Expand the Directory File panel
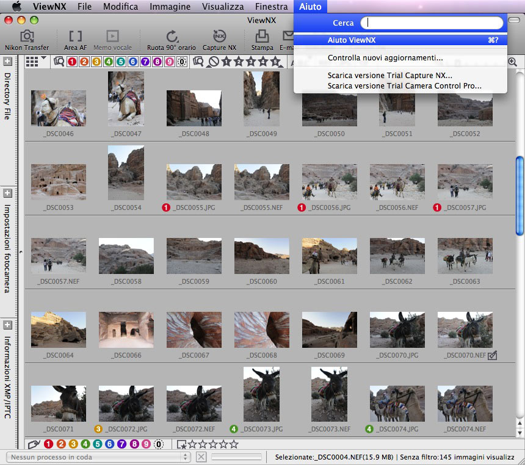Viewport: 525px width, 465px height. (7, 61)
